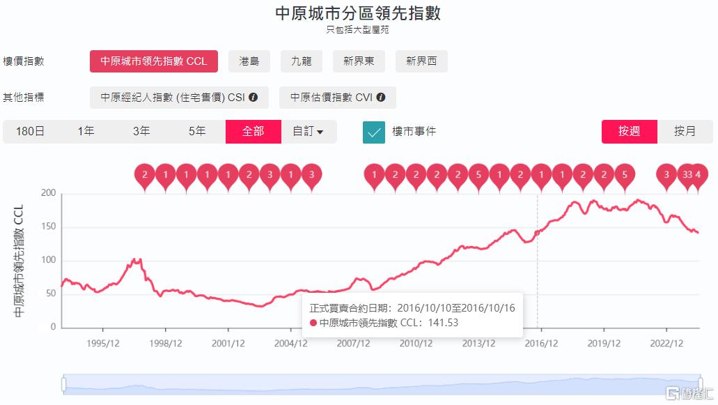Click the blue range slider overview area
Viewport: 718px width, 405px height.
[x=382, y=384]
